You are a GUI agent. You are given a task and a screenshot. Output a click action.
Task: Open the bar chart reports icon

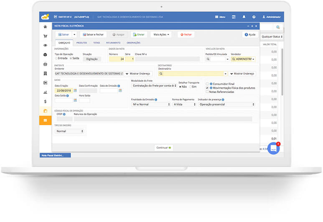(x=45, y=92)
